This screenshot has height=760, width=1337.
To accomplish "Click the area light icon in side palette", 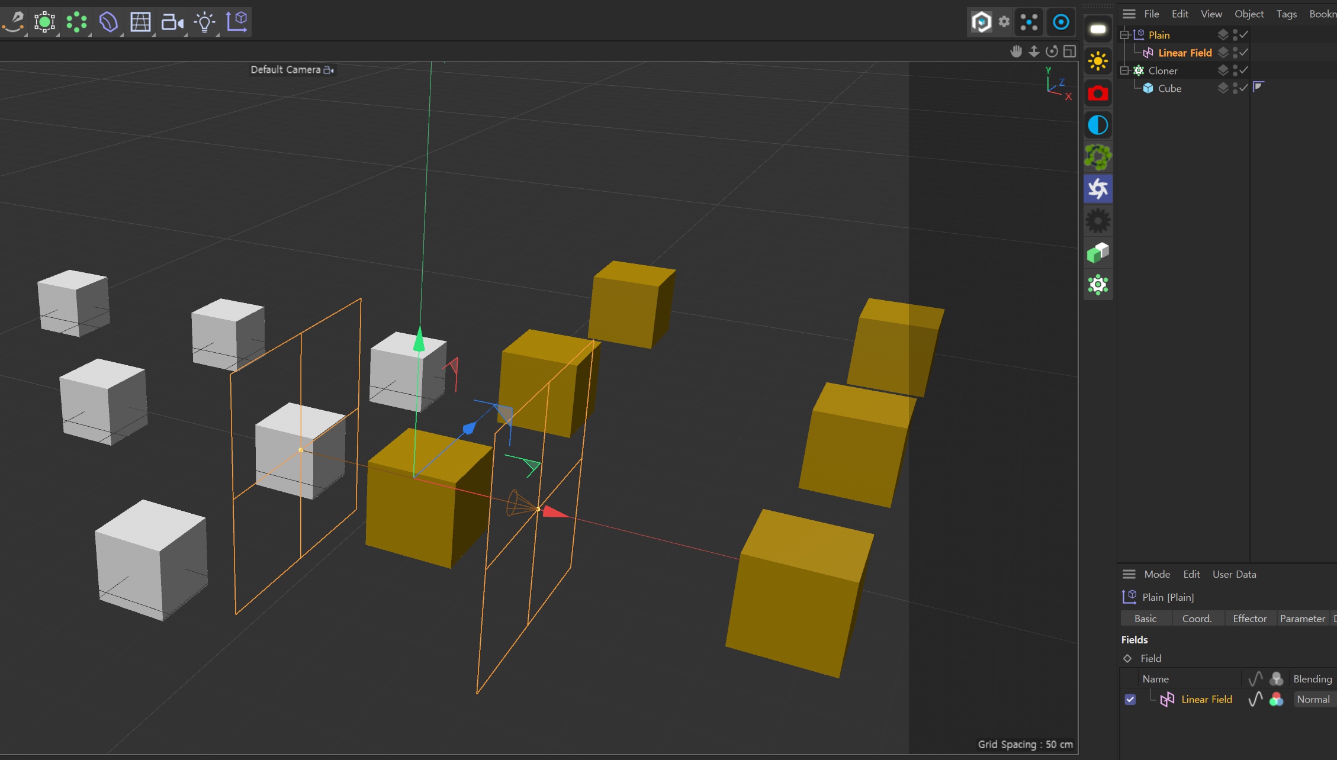I will [x=1098, y=29].
